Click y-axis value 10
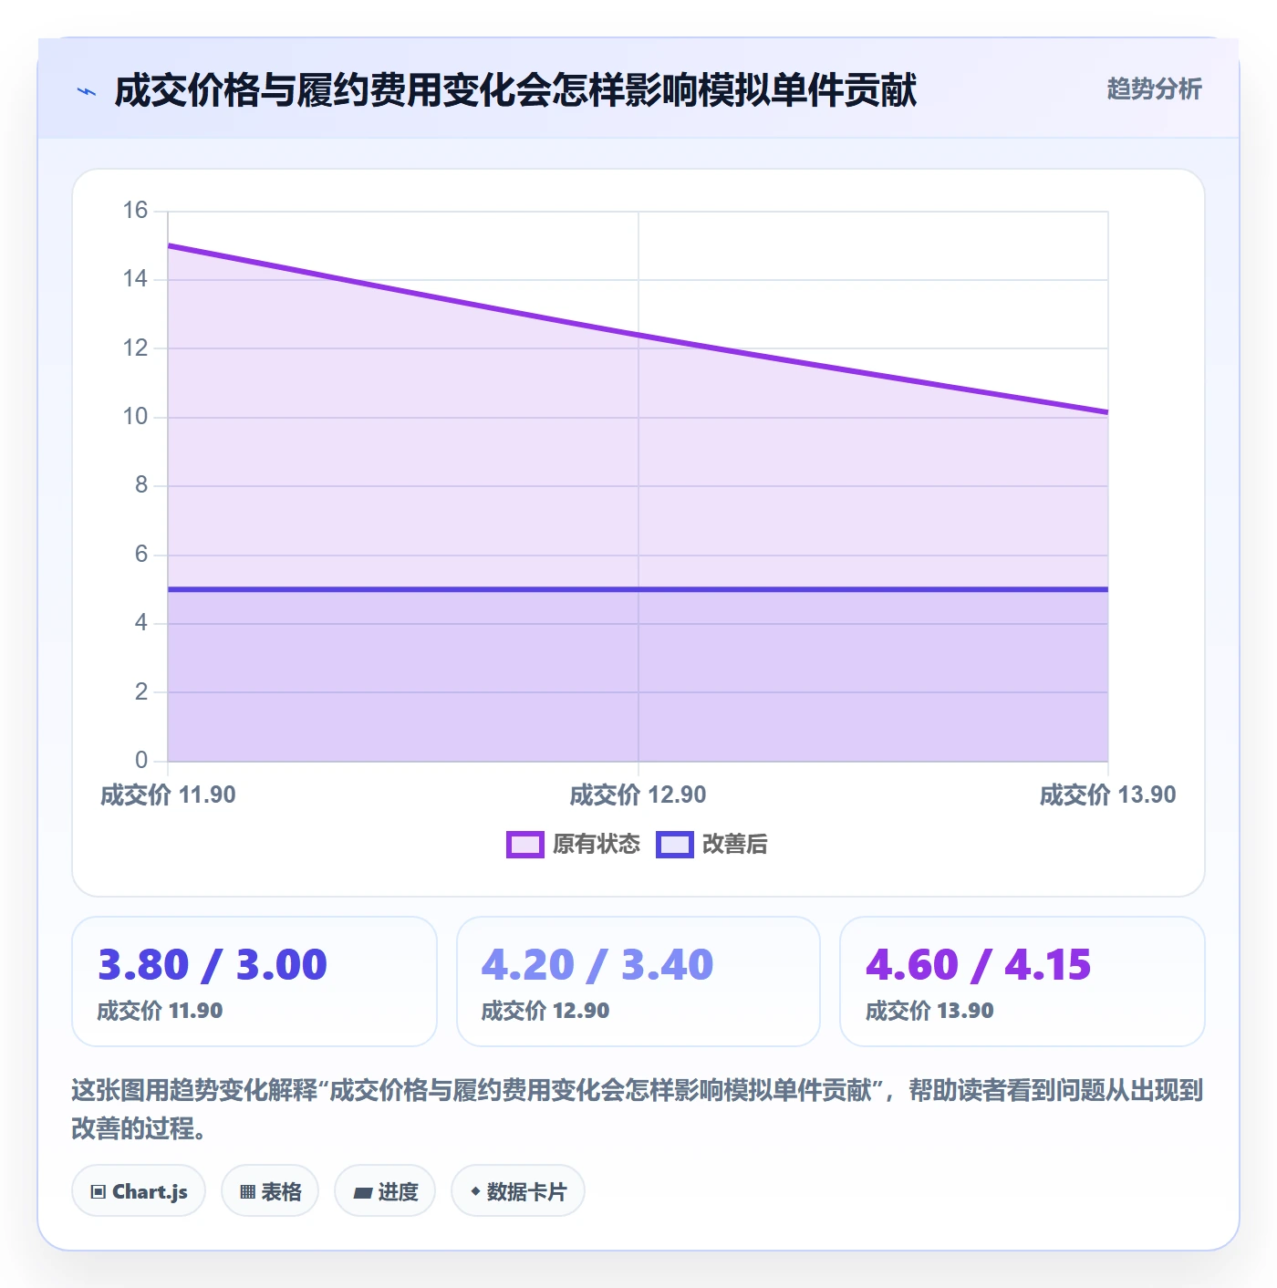1277x1288 pixels. pos(135,417)
